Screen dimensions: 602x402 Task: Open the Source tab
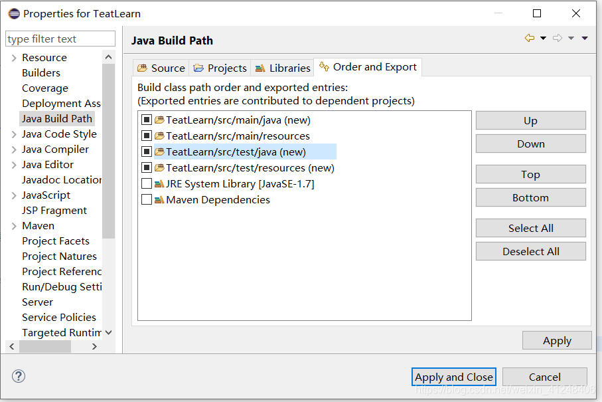point(161,68)
